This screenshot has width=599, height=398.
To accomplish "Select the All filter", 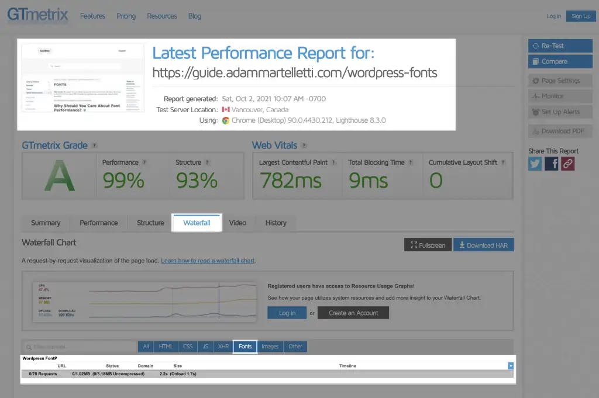I will (146, 347).
